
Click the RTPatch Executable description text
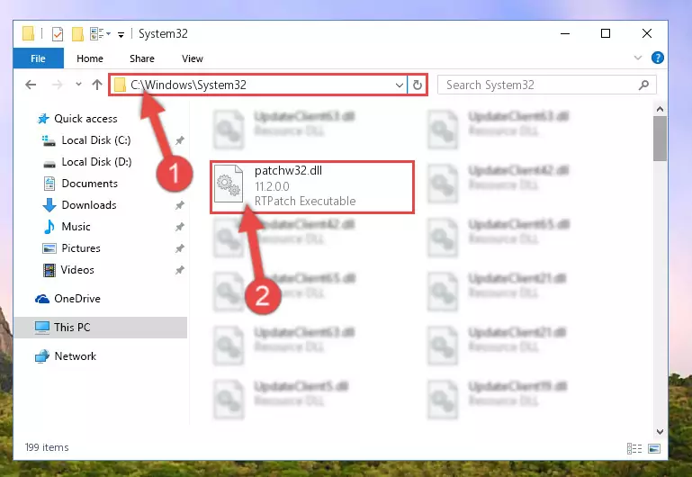coord(305,202)
